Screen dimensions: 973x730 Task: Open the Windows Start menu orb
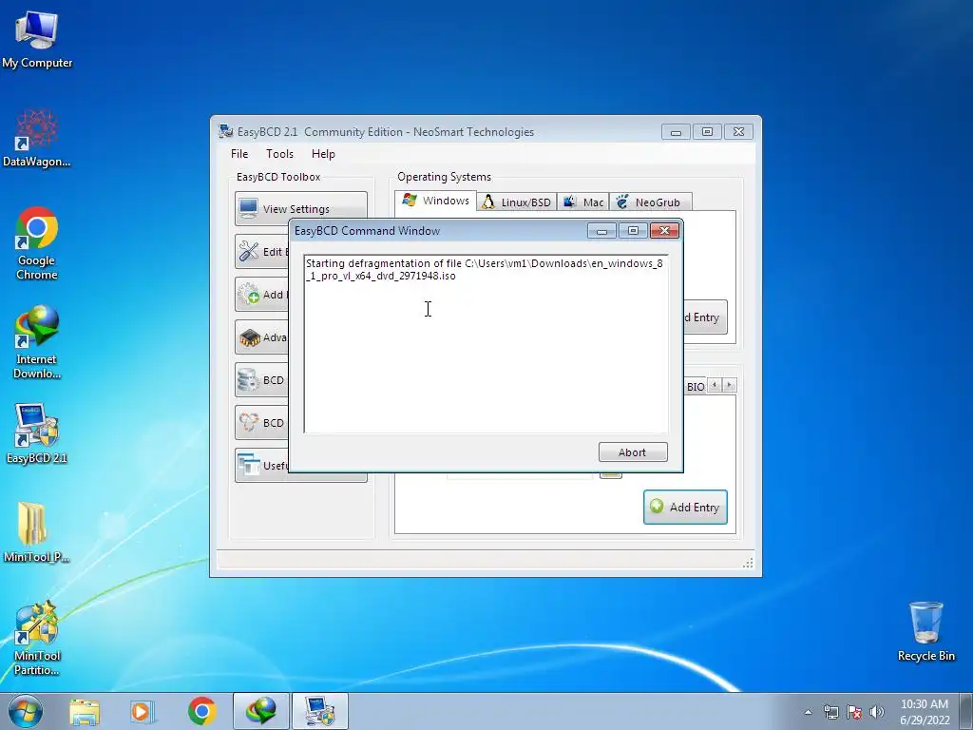(x=26, y=711)
